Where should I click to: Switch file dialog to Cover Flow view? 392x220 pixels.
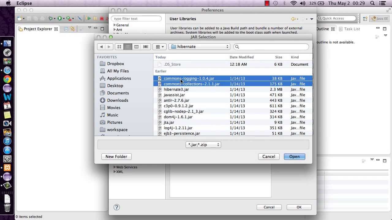[x=145, y=47]
